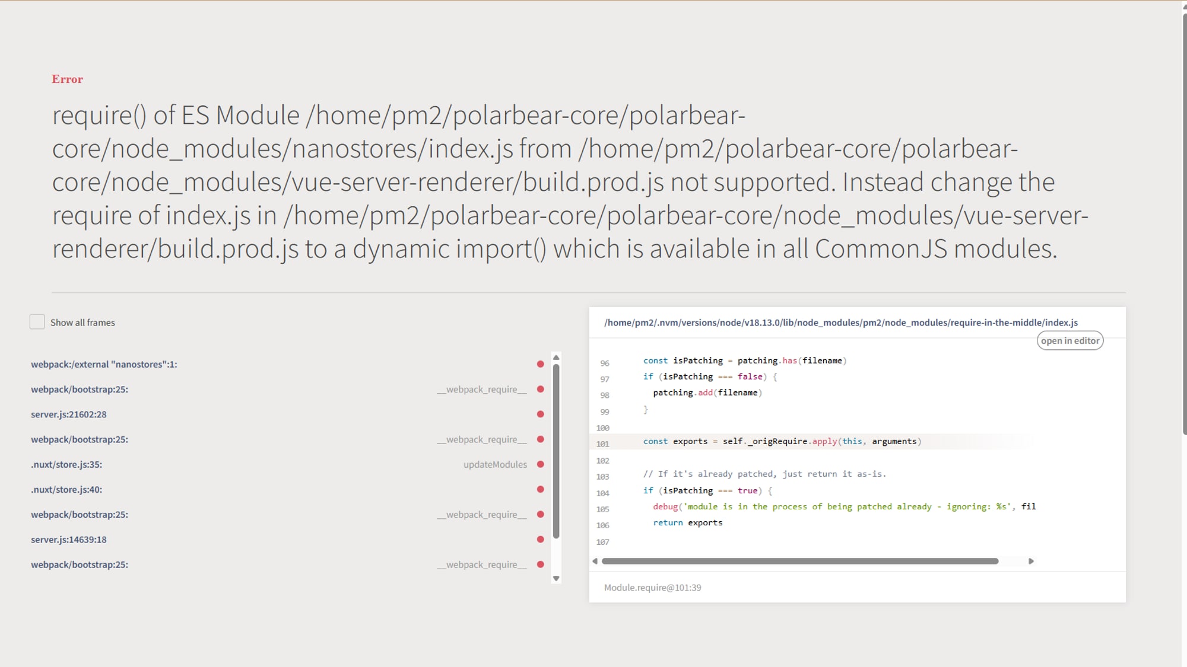The image size is (1187, 667).
Task: Click highlighted line 101 in code view
Action: pos(857,442)
